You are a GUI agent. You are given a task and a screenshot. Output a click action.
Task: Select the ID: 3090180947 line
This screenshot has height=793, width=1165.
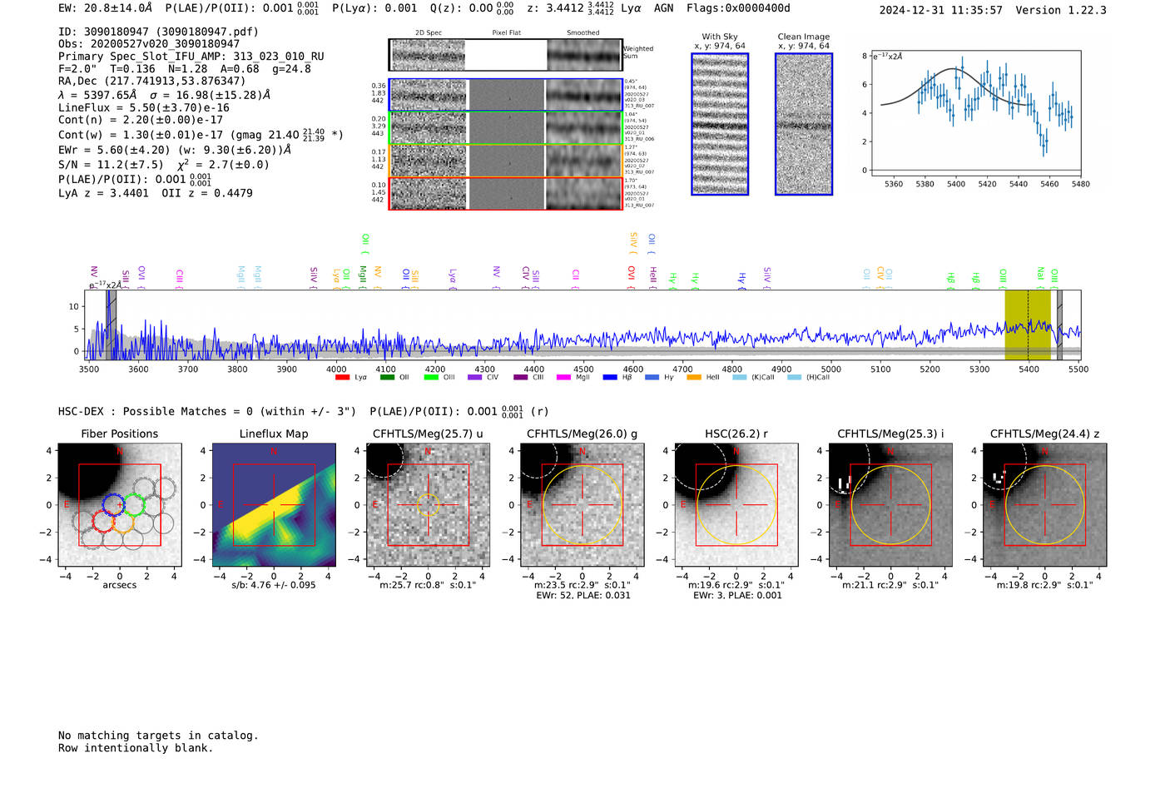coord(158,32)
